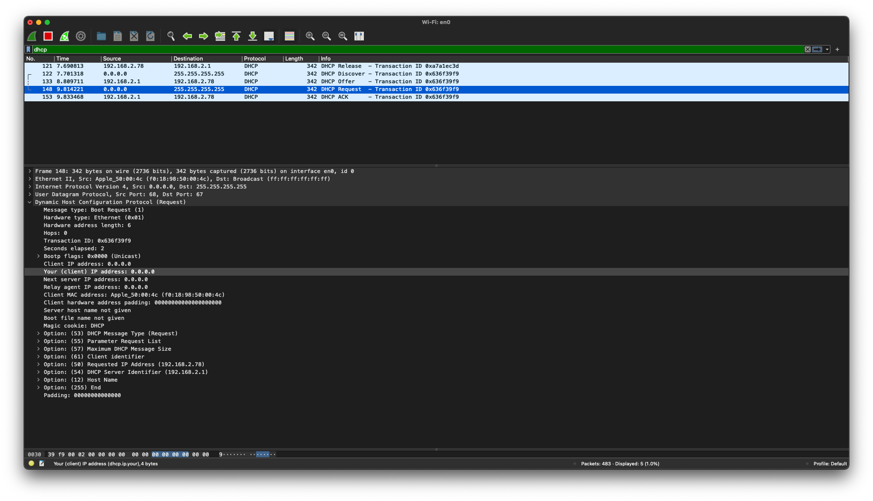Select packet 122 DHCP Discover
The width and height of the screenshot is (873, 501).
coord(436,74)
